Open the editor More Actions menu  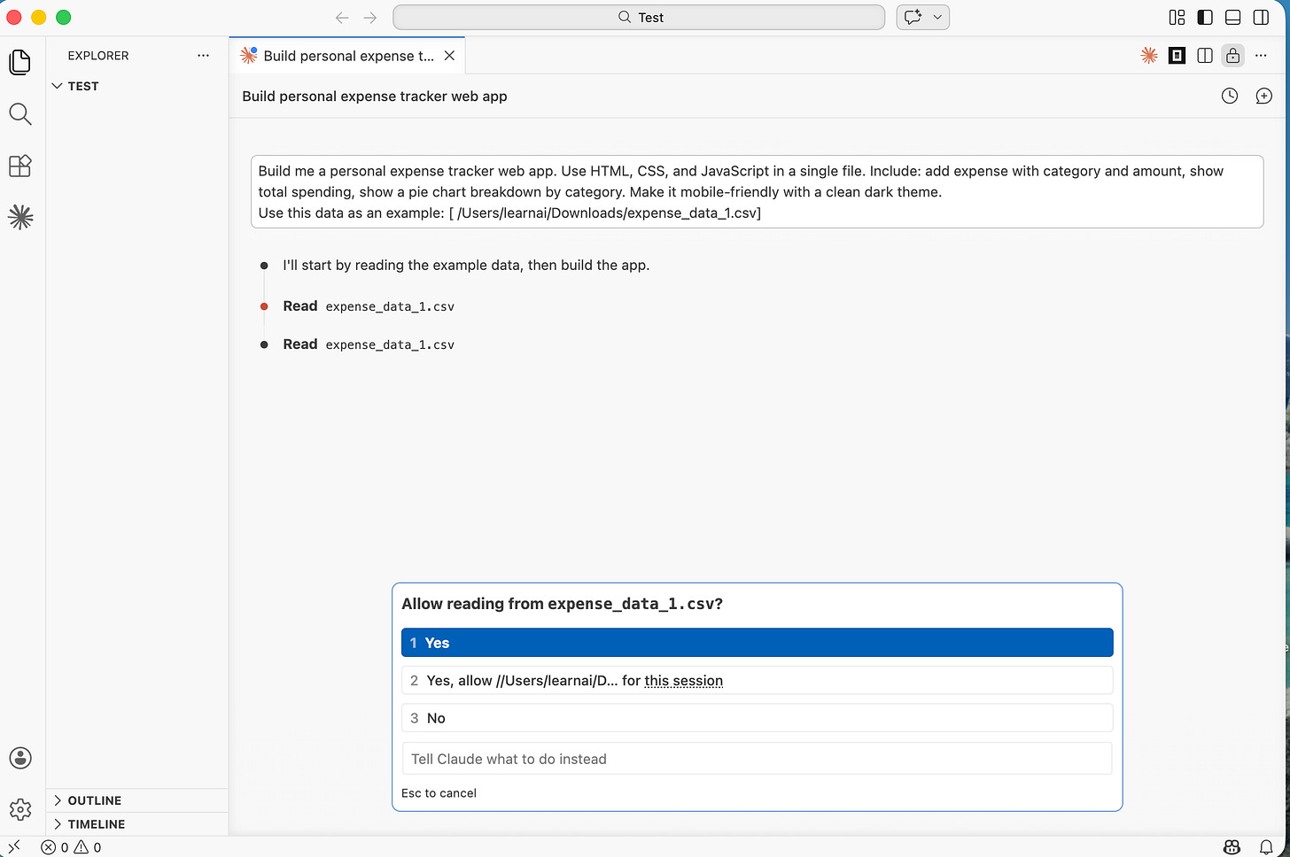pyautogui.click(x=1261, y=56)
